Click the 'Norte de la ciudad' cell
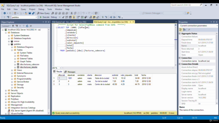Screen dimensions: 219x123 [102, 78]
